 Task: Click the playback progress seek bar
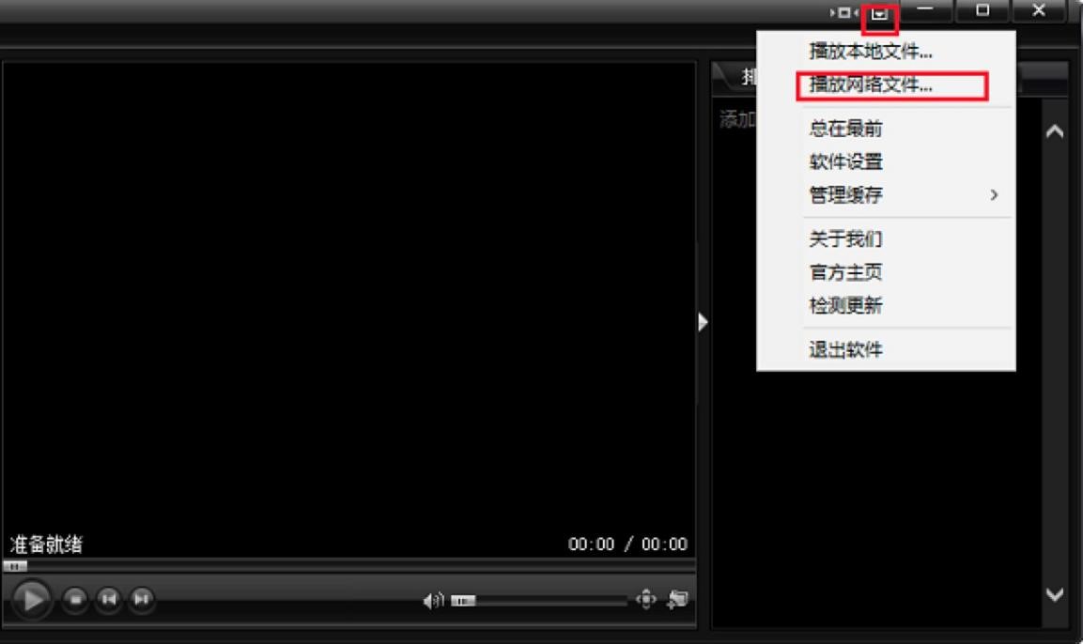point(348,566)
